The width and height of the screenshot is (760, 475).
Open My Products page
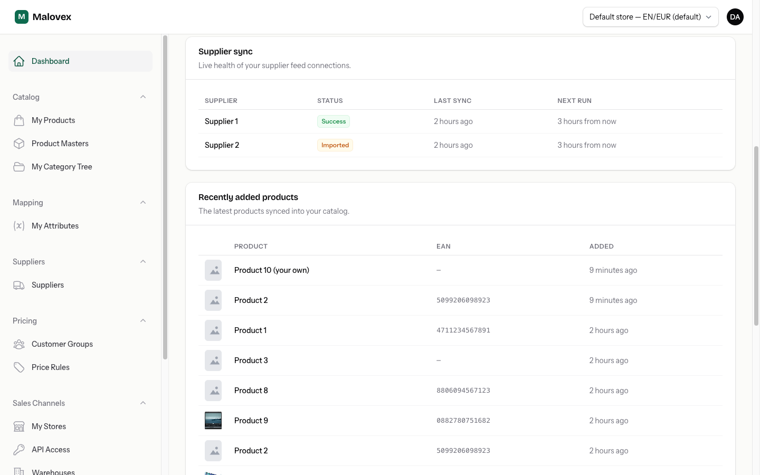[80, 120]
